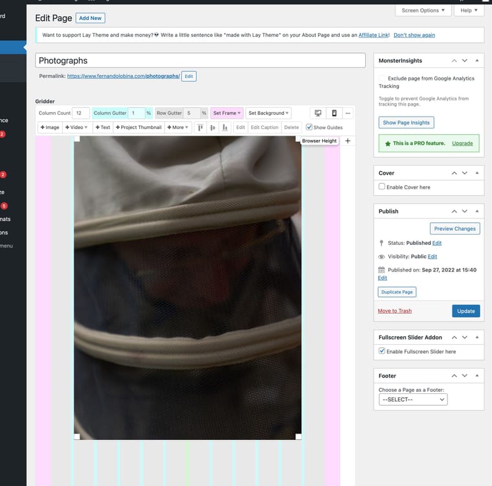
Task: Open the footer page SELECT dropdown
Action: click(413, 400)
